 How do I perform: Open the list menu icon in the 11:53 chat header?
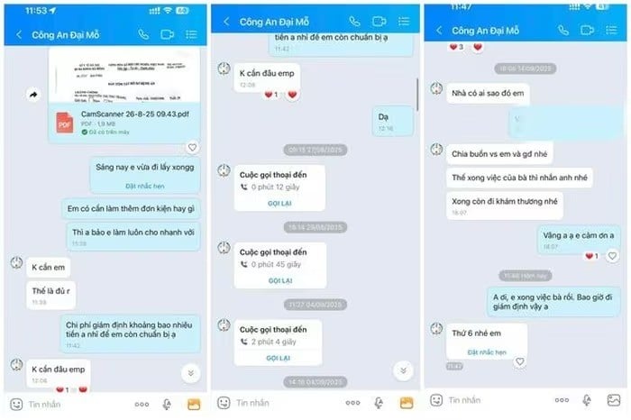tap(191, 34)
